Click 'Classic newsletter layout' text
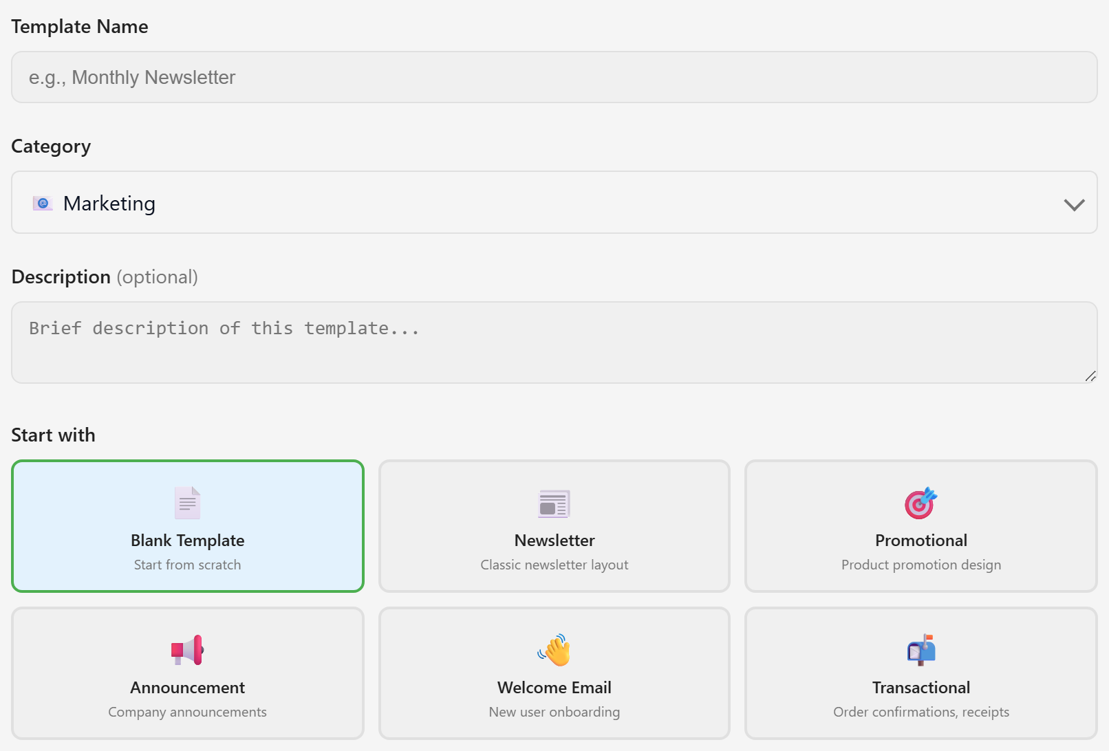 pyautogui.click(x=554, y=565)
